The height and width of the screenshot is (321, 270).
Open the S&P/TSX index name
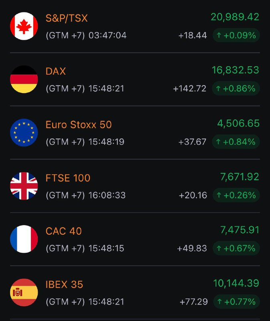[x=66, y=18]
